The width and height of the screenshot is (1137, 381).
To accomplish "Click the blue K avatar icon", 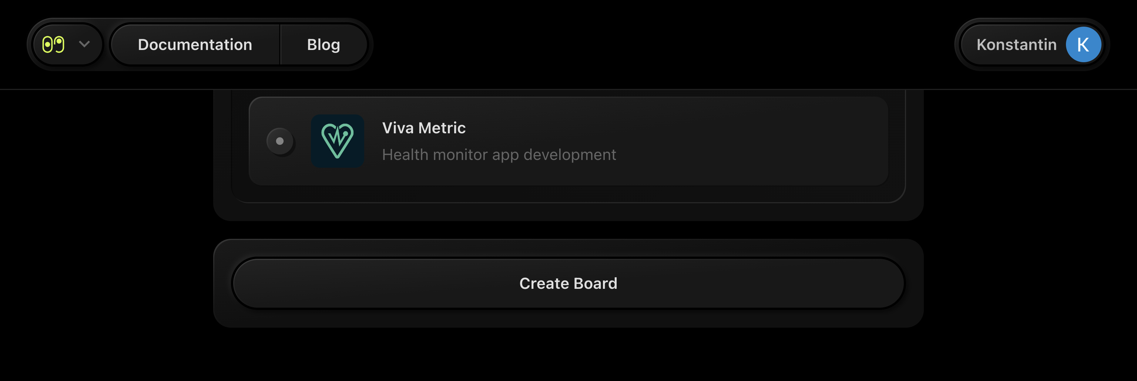I will click(x=1083, y=44).
